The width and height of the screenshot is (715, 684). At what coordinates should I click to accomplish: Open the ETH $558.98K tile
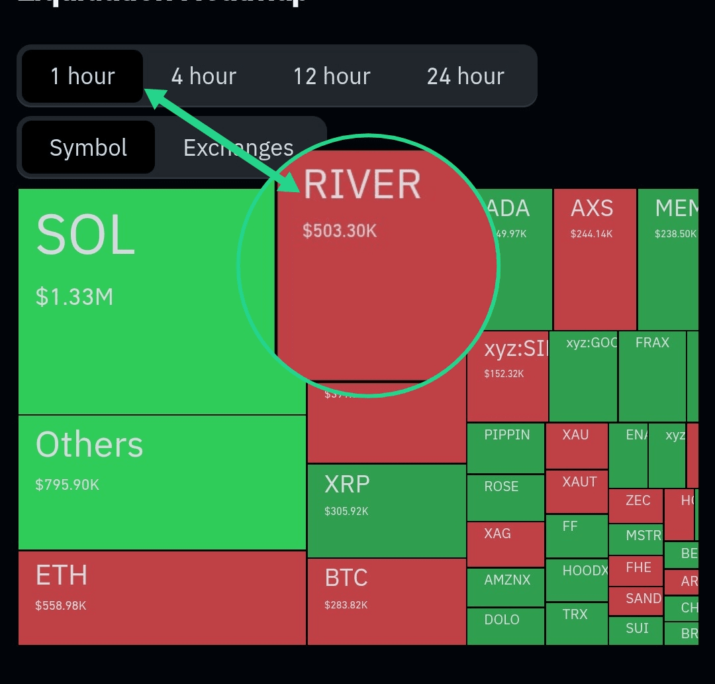click(162, 597)
